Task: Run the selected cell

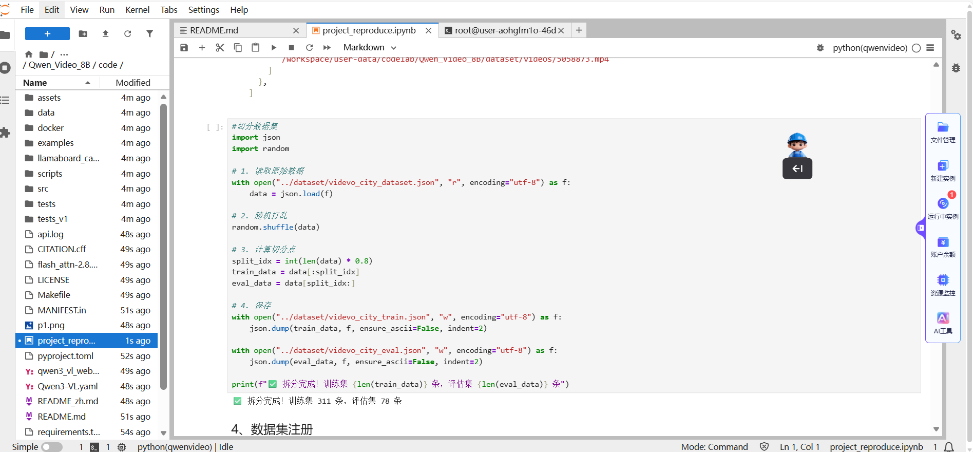Action: 274,48
